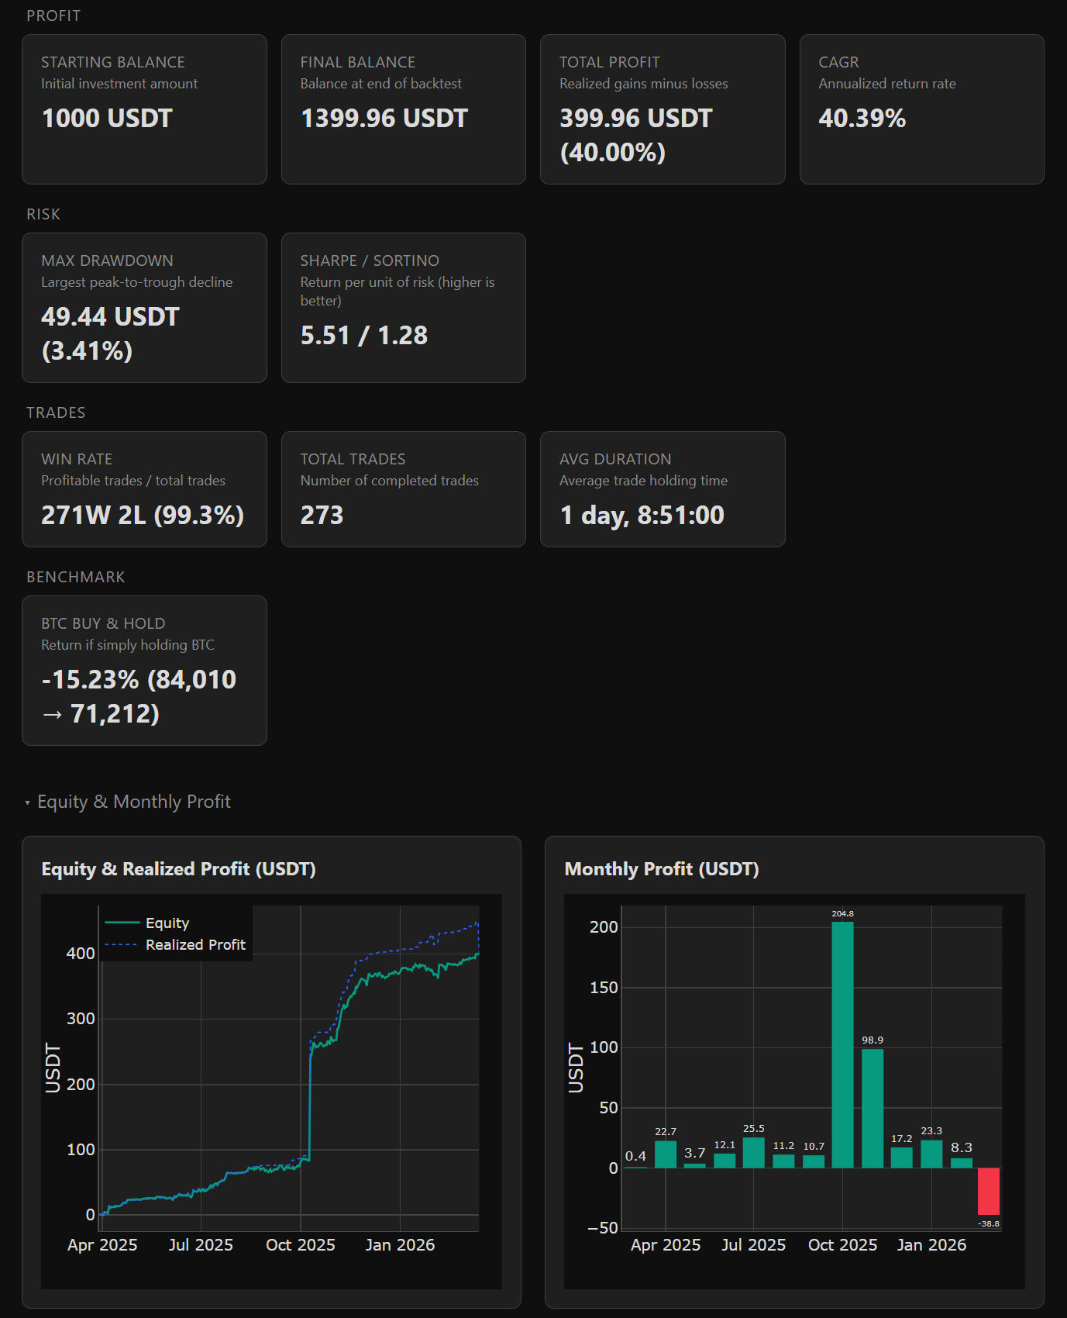Click the 98.9 monthly profit bar

(872, 1108)
